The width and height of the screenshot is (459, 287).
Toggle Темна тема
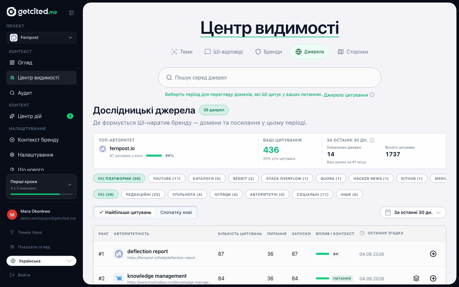pos(30,232)
